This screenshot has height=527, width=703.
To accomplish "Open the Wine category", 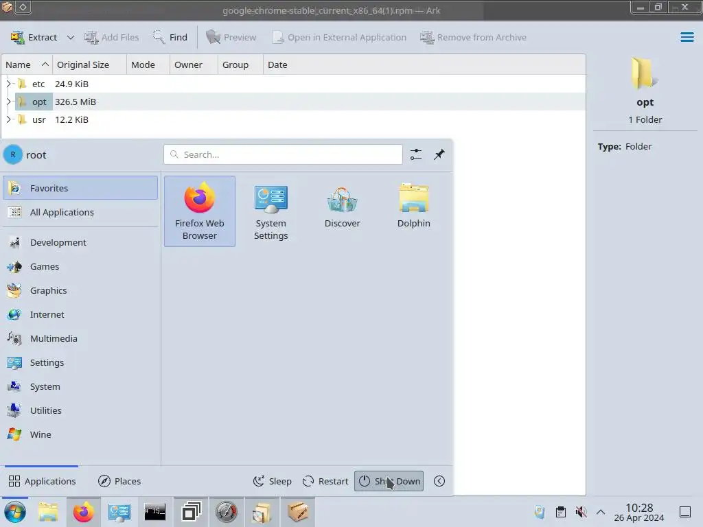I will 80,434.
